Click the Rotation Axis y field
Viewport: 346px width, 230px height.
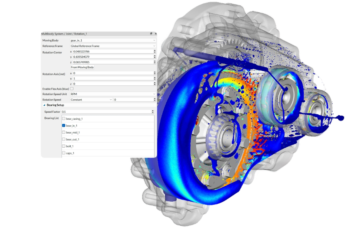pos(112,78)
